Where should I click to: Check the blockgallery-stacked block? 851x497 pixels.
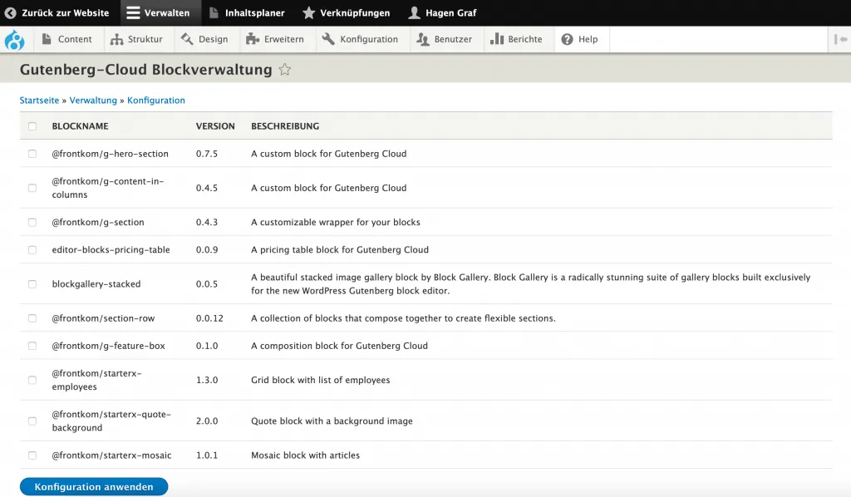coord(32,283)
